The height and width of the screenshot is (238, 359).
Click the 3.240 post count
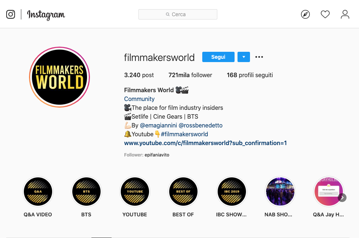[139, 75]
